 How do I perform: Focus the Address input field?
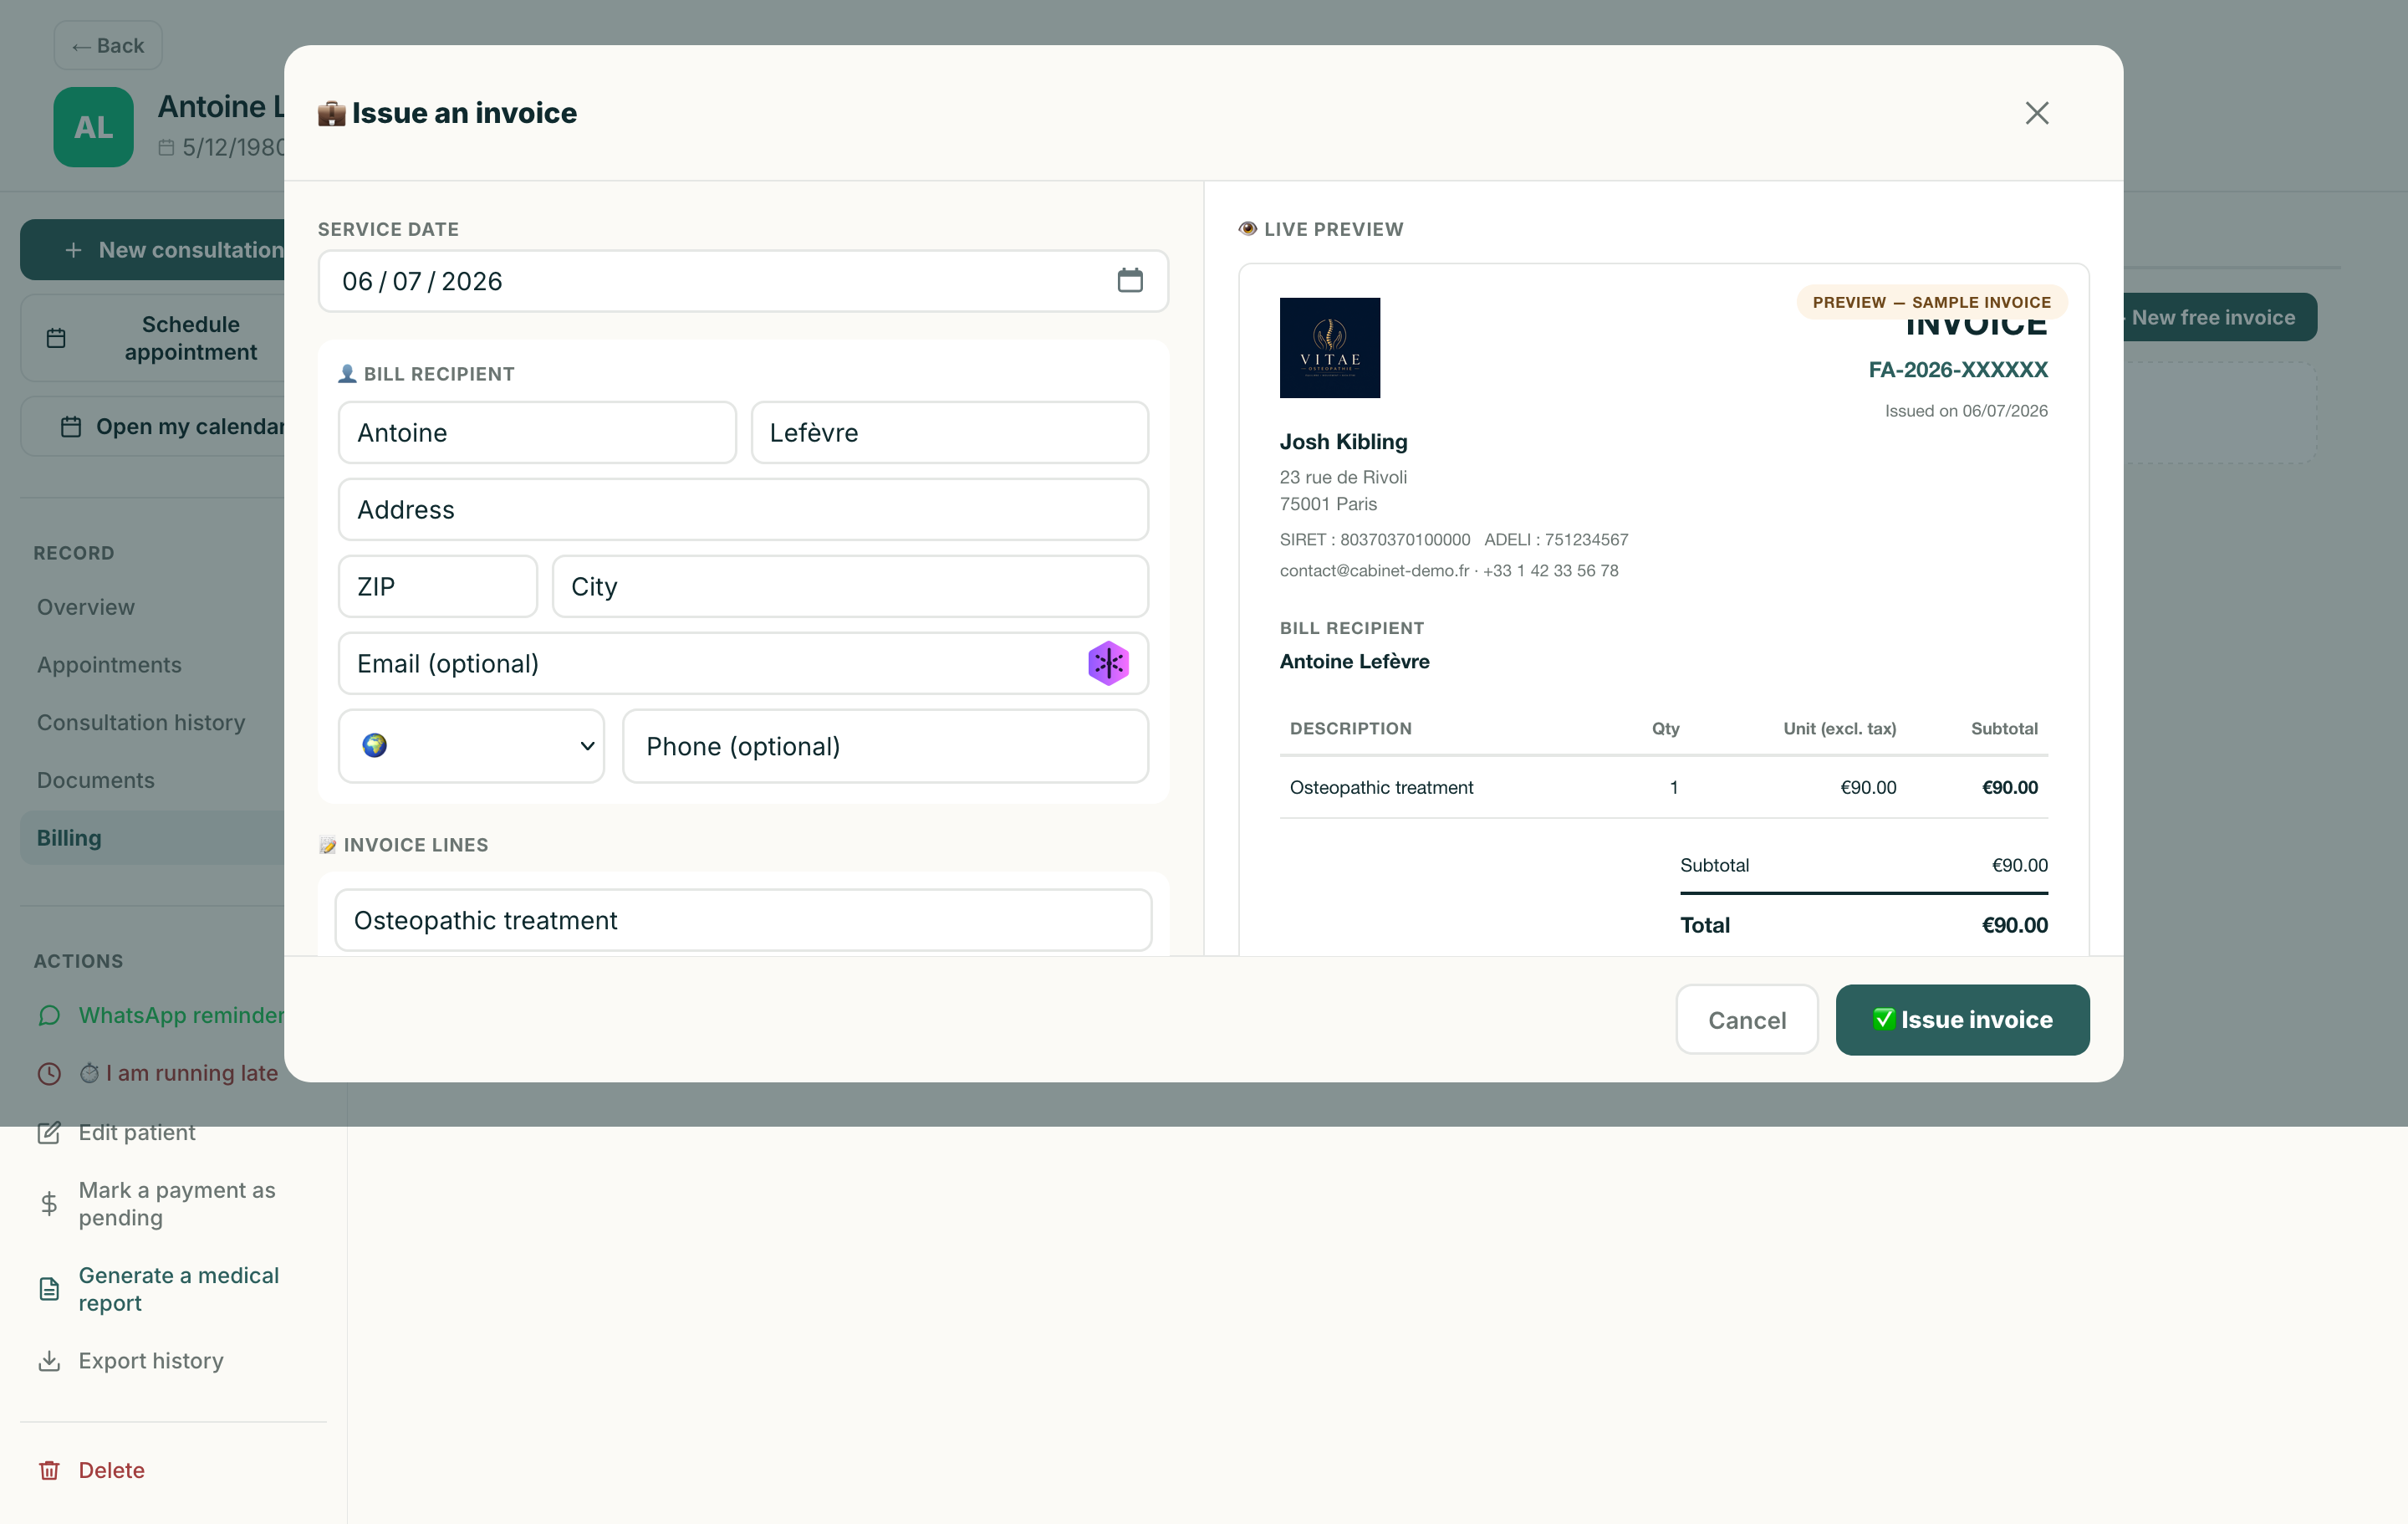743,509
